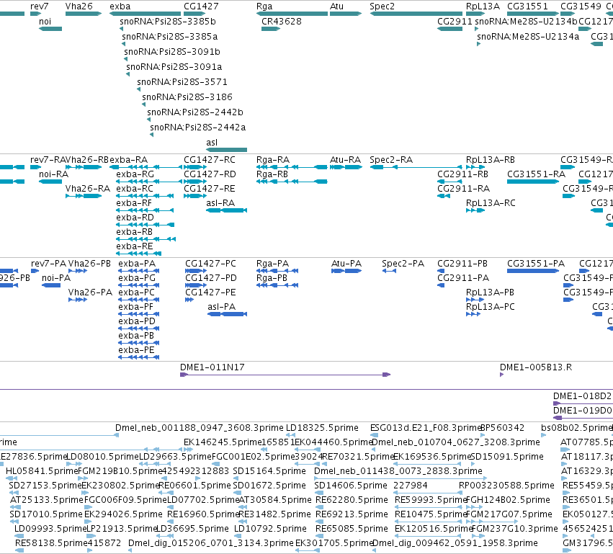Viewport: 613px width, 554px height.
Task: Click the exba-PA protein label
Action: pos(137,264)
